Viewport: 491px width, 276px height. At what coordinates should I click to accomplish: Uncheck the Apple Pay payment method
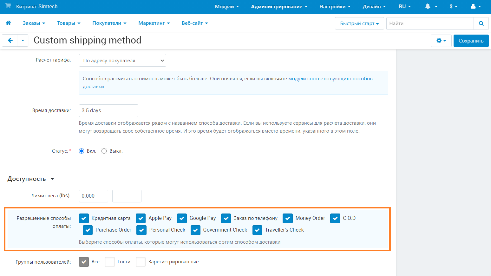coord(141,218)
